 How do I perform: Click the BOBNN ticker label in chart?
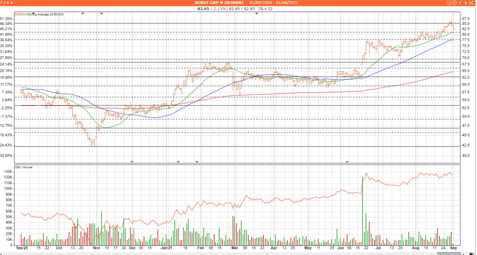(x=20, y=14)
